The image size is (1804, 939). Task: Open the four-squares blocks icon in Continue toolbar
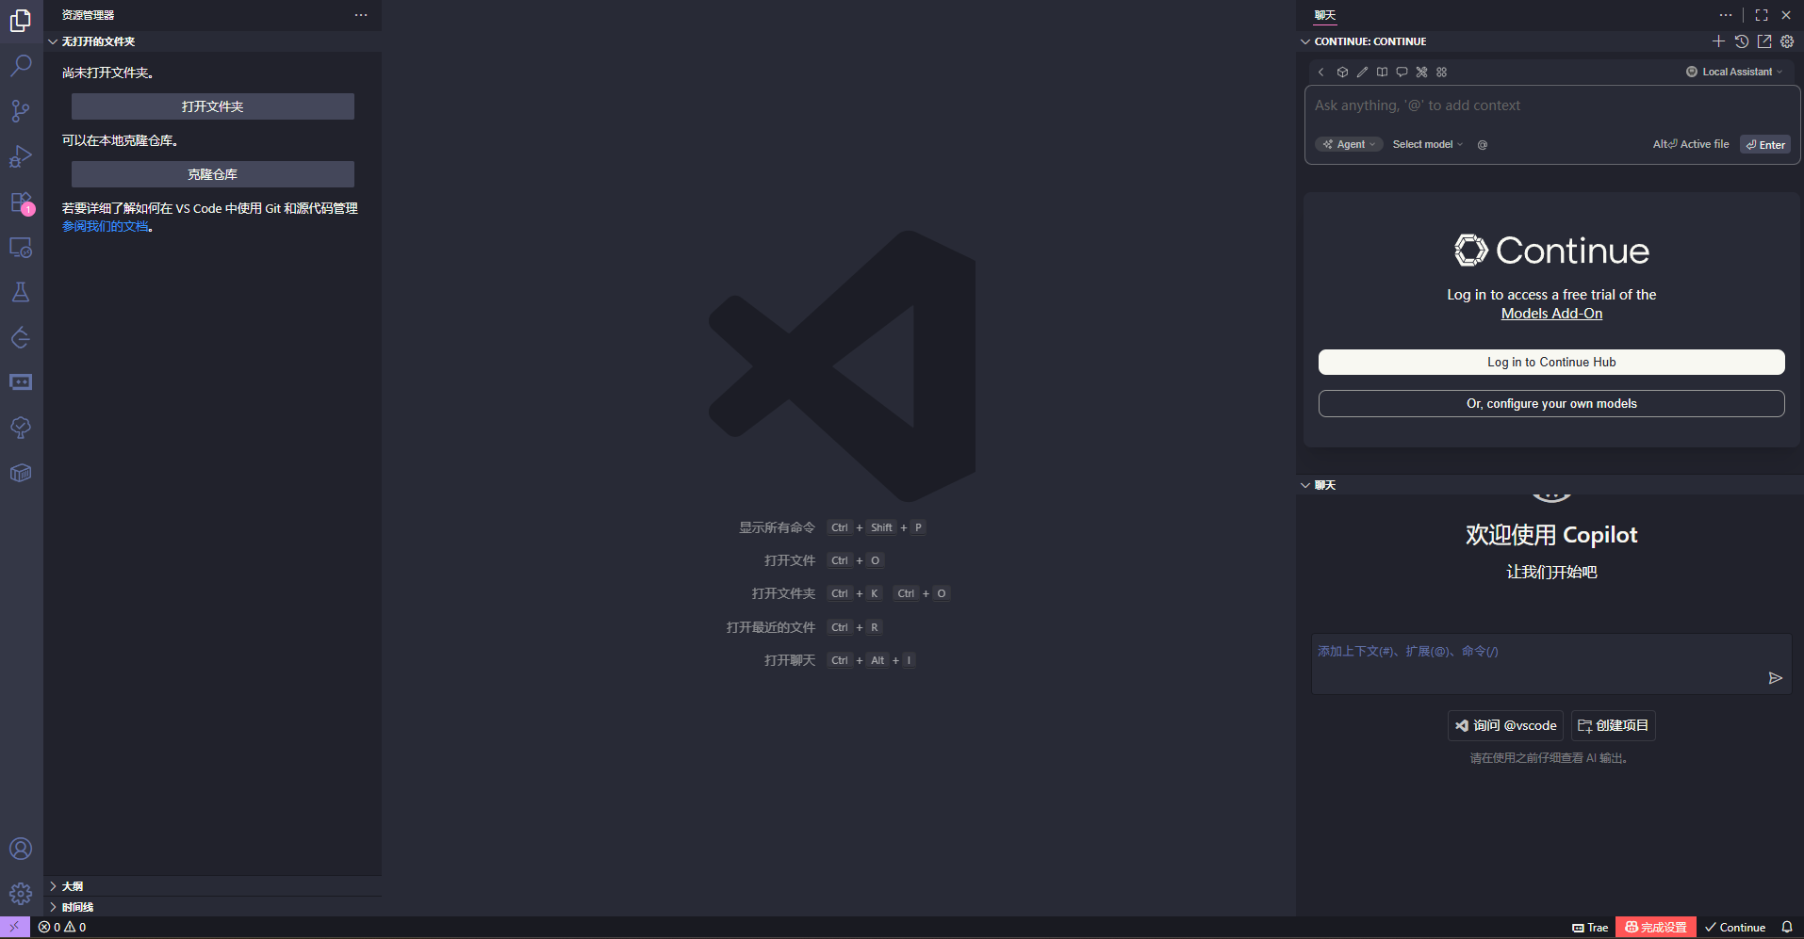(x=1441, y=72)
